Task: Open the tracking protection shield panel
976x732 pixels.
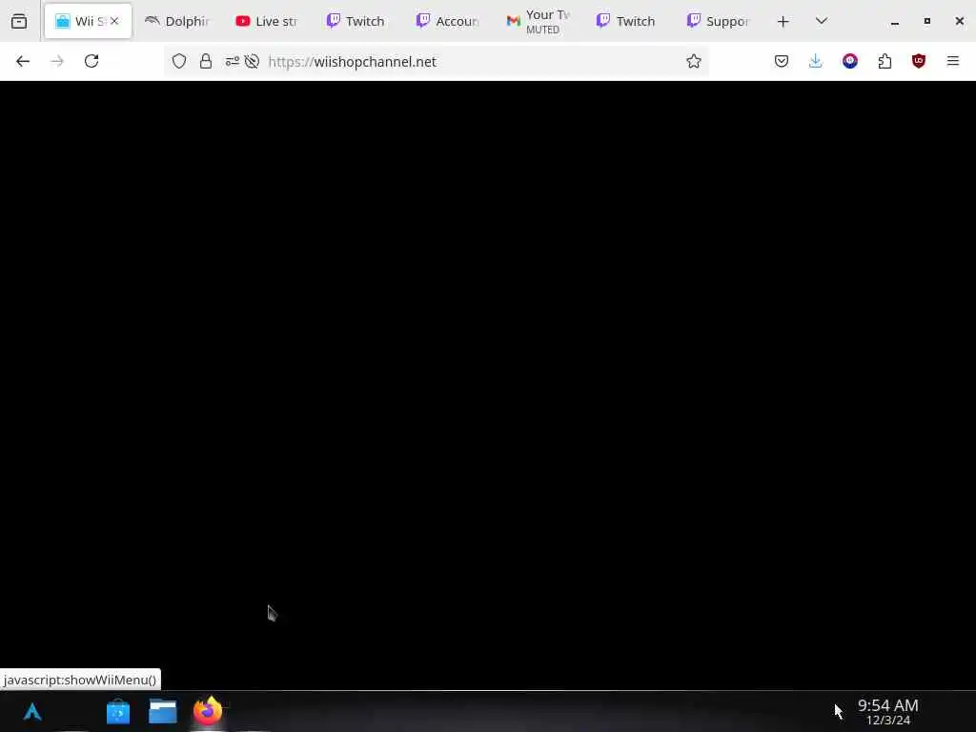Action: (179, 61)
